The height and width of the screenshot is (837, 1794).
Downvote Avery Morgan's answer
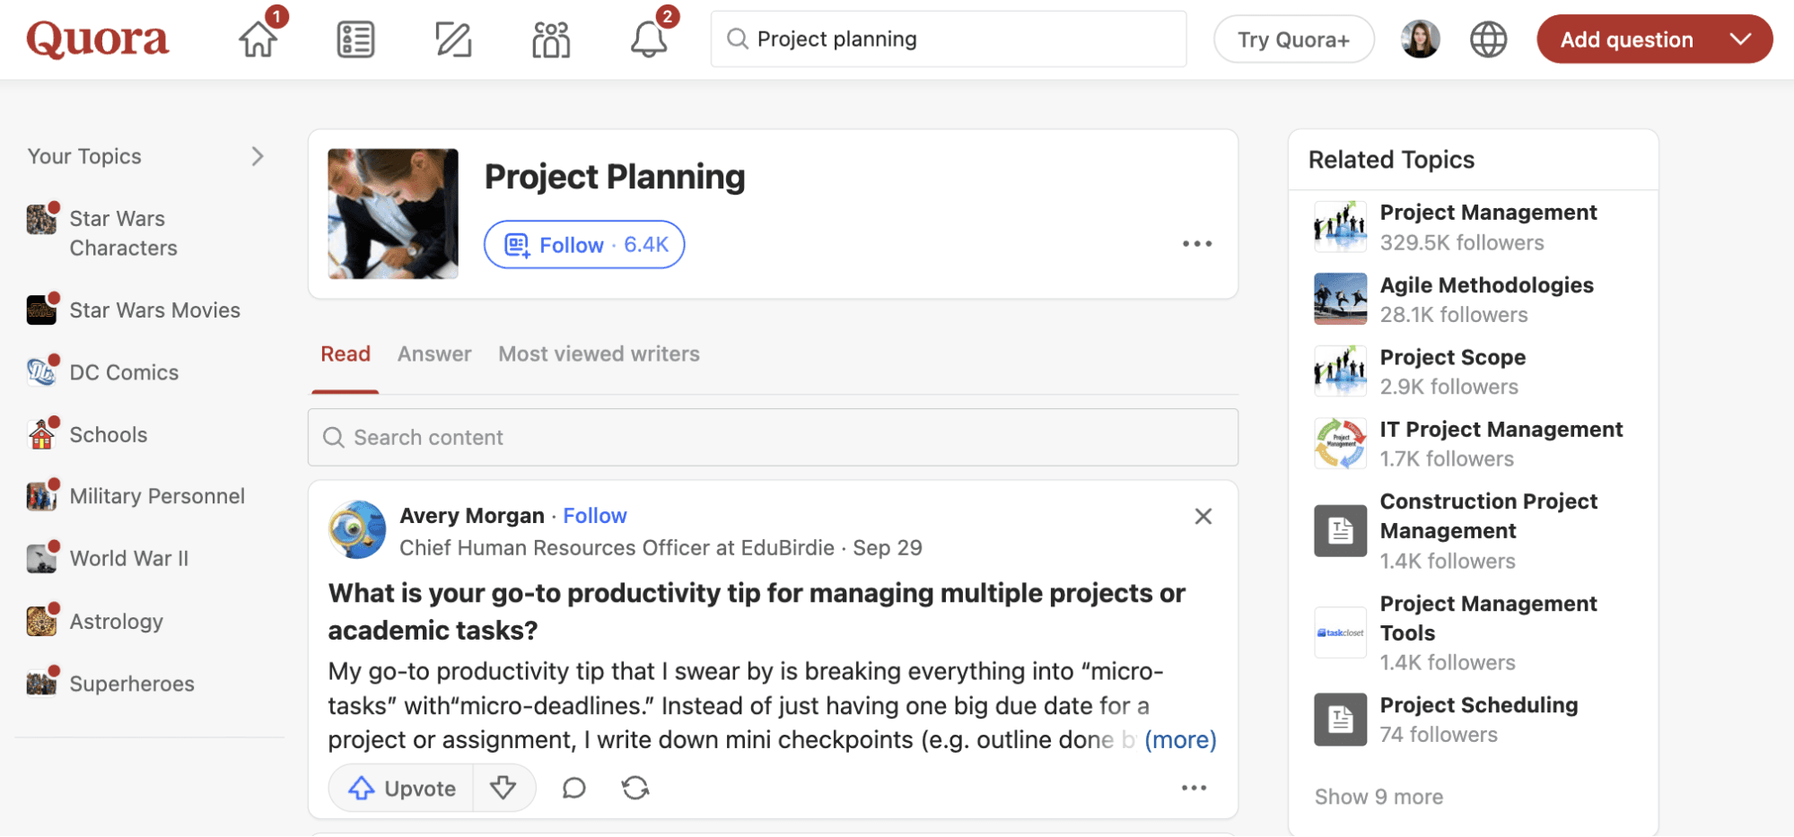(503, 788)
